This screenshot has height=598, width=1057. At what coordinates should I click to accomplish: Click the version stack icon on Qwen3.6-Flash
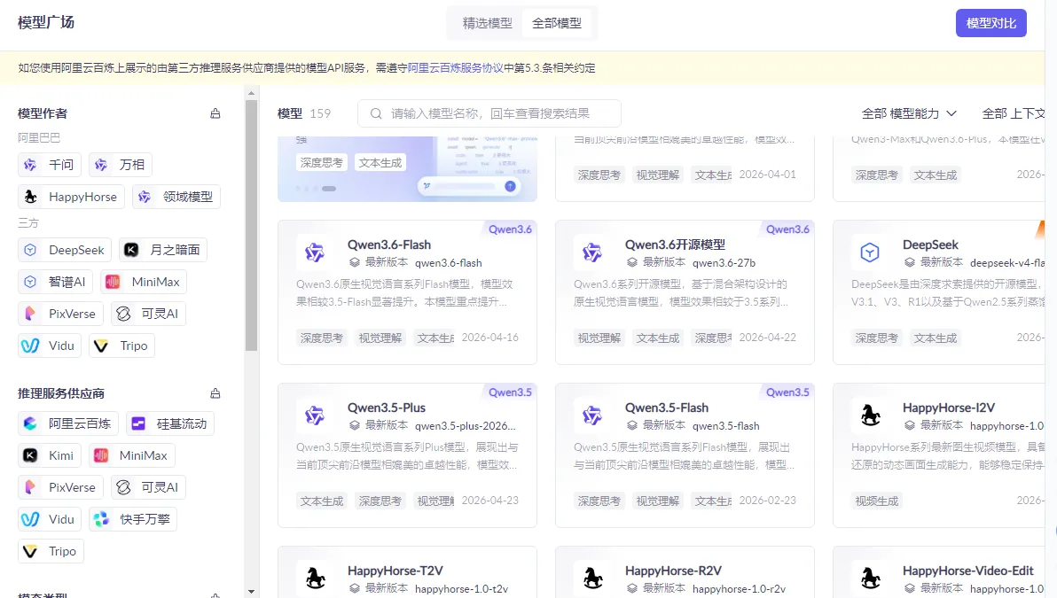[354, 262]
